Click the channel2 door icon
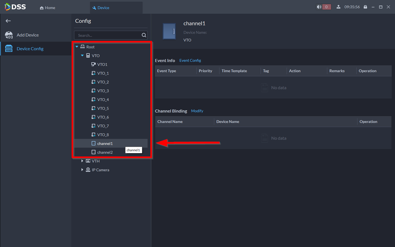The image size is (395, 247). pos(93,152)
